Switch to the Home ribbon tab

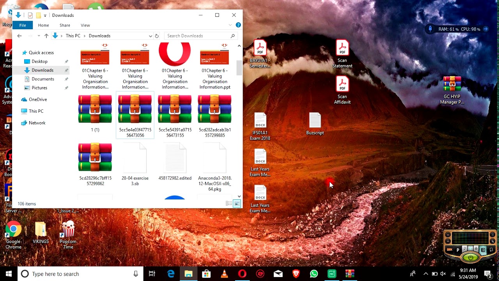point(43,25)
